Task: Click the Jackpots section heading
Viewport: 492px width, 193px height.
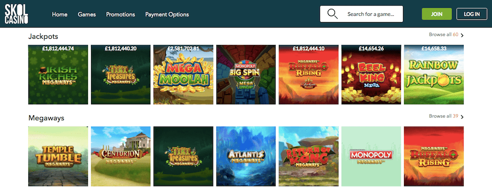Action: click(43, 36)
